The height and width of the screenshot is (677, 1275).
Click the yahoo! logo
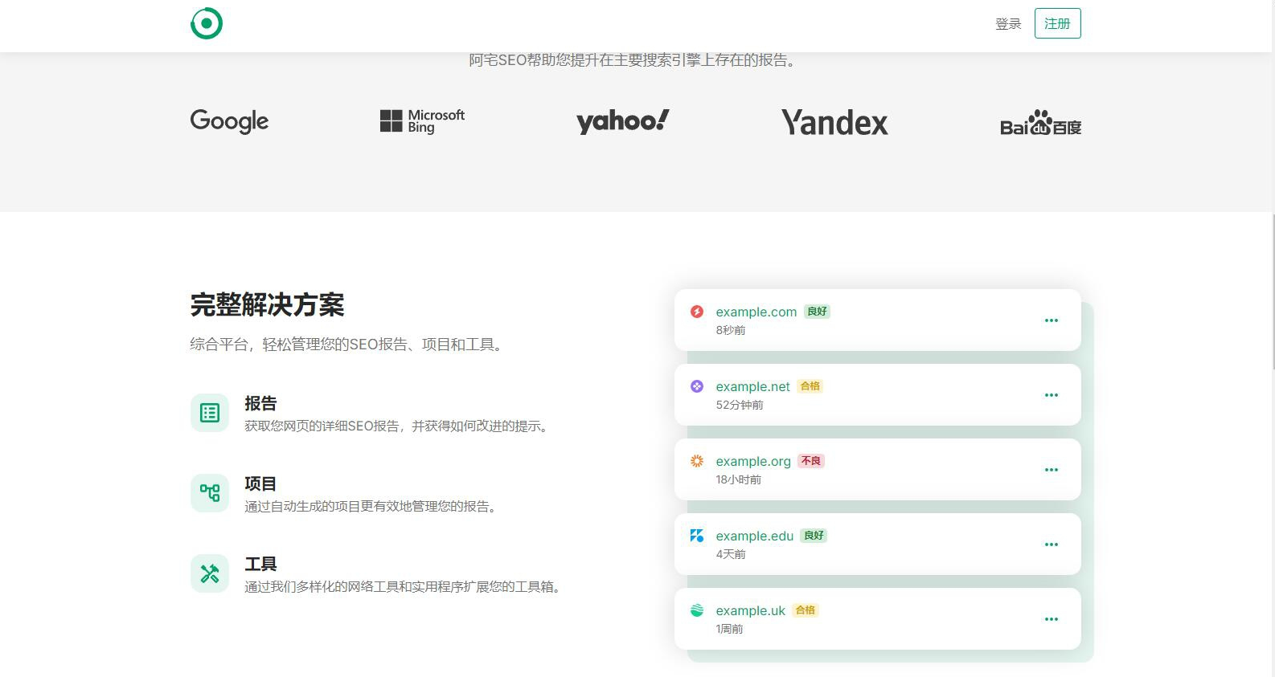click(623, 121)
